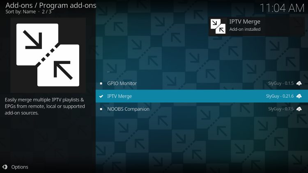Click the large IPTV Merge add-on artwork
The image size is (308, 173).
(48, 55)
